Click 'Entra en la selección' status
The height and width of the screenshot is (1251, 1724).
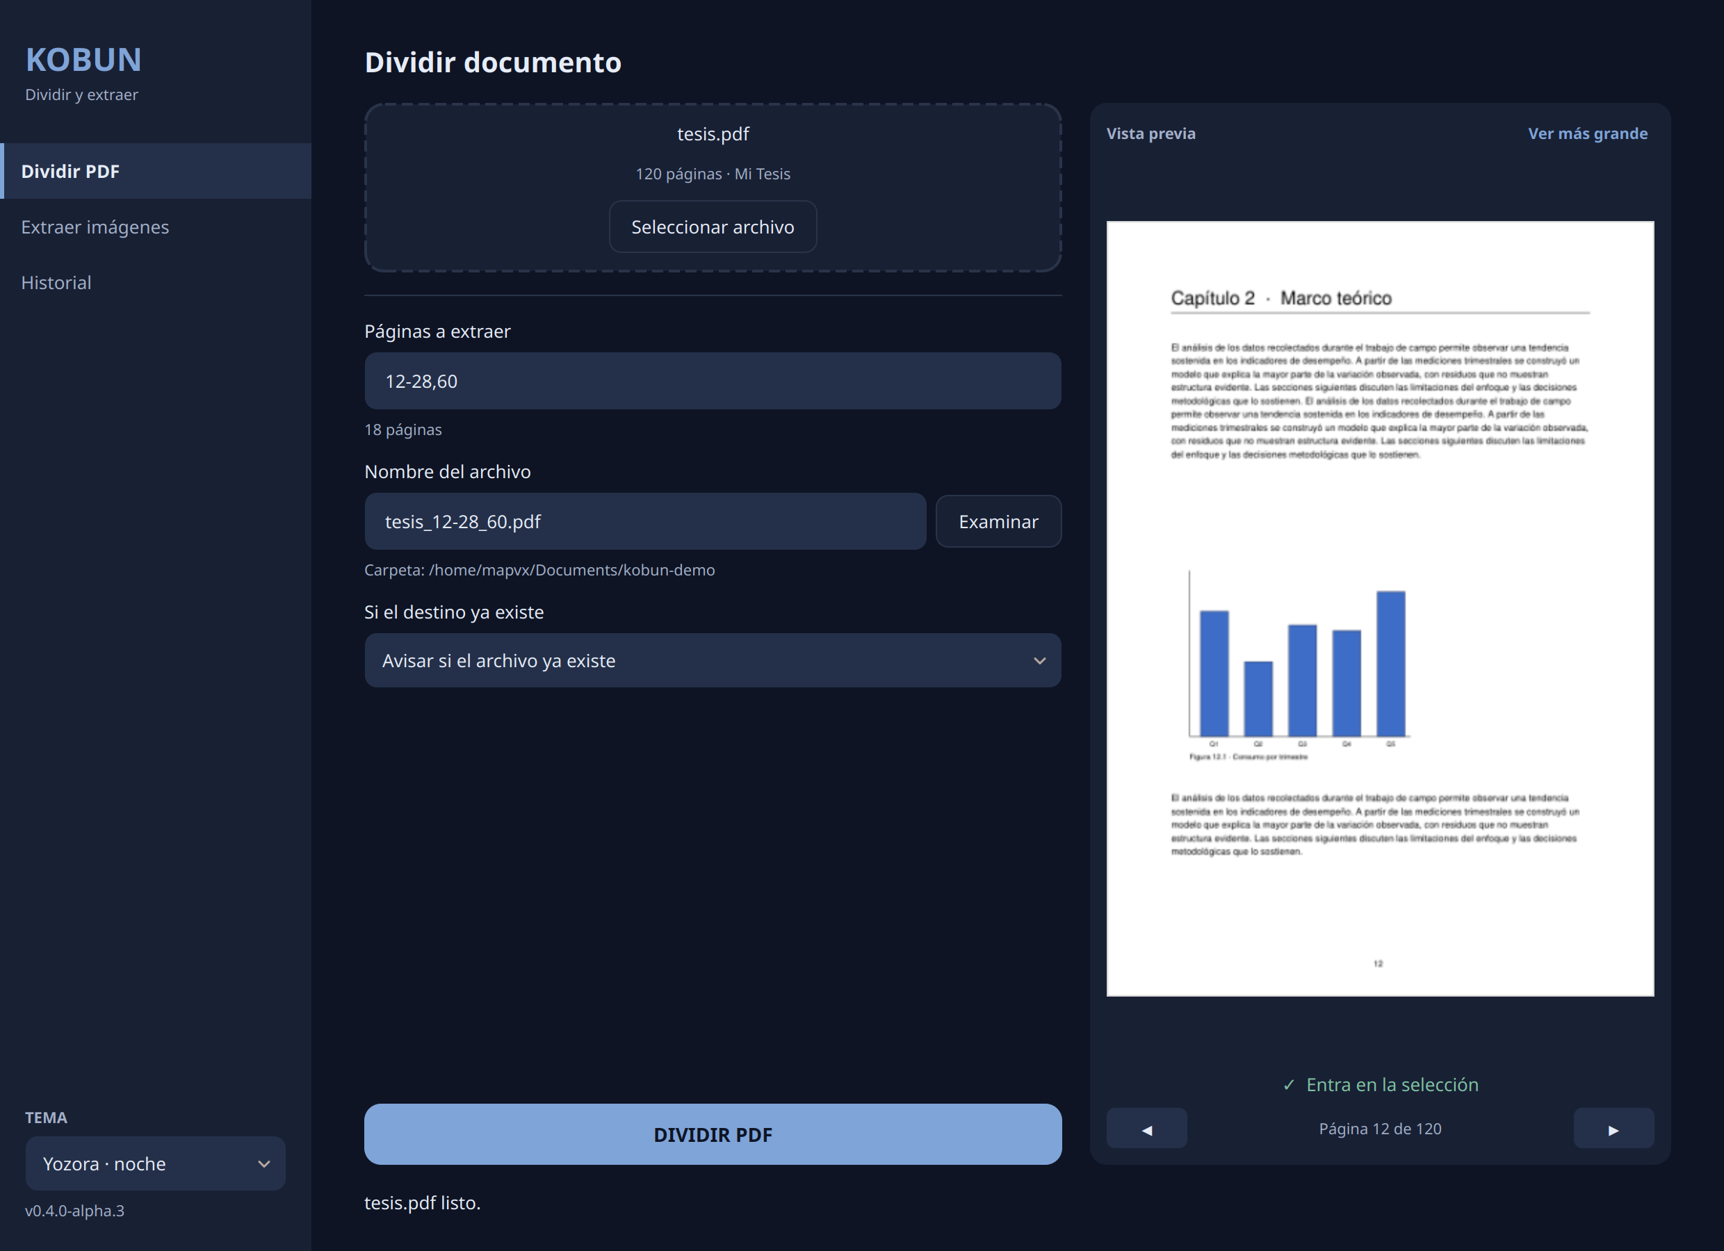[x=1381, y=1085]
